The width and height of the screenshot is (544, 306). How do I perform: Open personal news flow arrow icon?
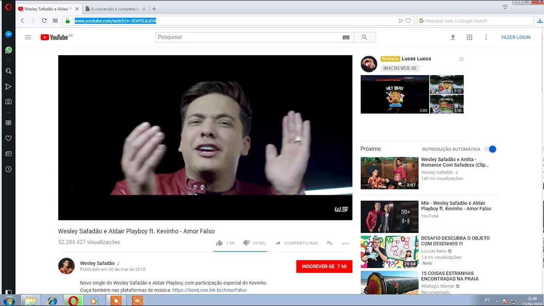[8, 87]
